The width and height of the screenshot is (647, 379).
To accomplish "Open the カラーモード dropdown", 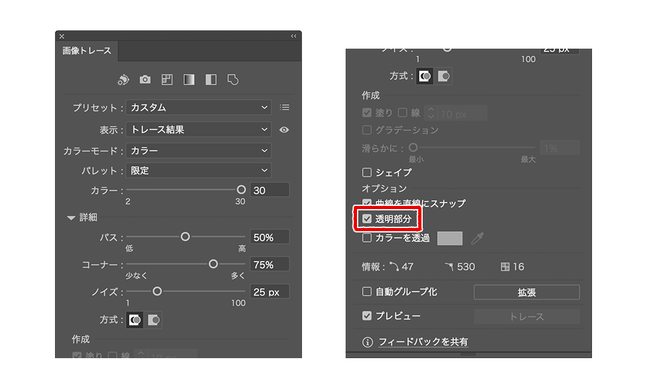I will click(x=198, y=150).
